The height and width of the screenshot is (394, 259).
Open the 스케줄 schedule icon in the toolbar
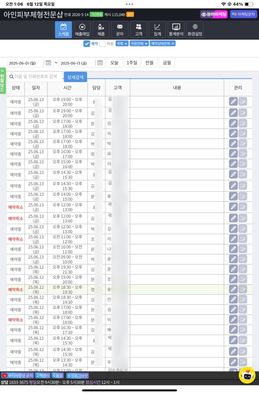63,29
